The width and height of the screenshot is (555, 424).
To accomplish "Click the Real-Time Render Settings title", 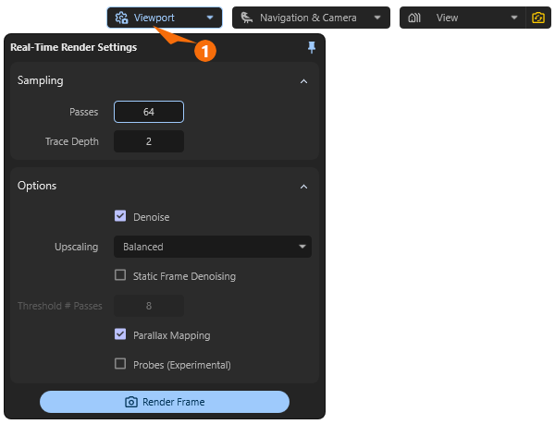I will point(74,47).
